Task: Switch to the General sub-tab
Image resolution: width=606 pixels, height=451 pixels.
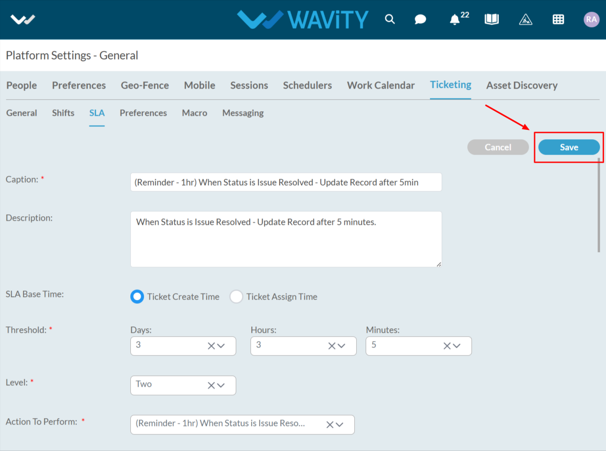Action: point(22,113)
